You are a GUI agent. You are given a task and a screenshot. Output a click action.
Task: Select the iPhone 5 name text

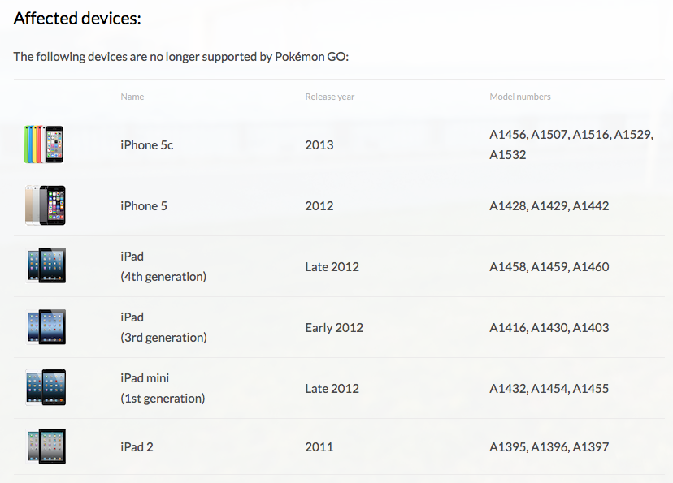(x=144, y=206)
